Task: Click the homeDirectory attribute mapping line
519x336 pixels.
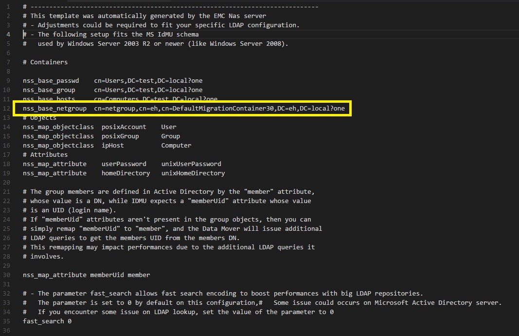Action: coord(125,173)
